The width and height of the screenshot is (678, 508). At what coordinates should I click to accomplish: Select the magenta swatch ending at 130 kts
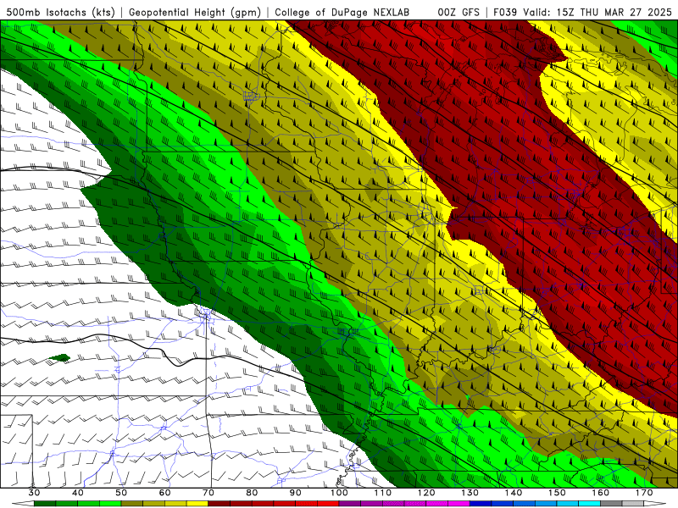[458, 504]
